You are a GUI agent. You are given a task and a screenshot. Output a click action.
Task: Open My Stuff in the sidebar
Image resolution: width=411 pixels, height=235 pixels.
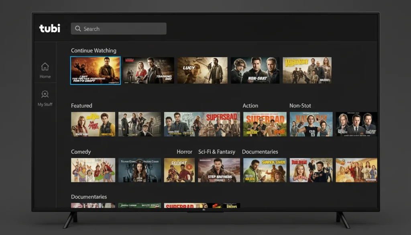45,98
